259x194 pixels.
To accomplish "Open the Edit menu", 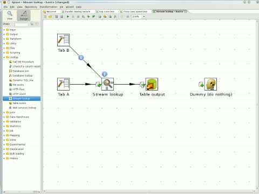I will [x=12, y=7].
